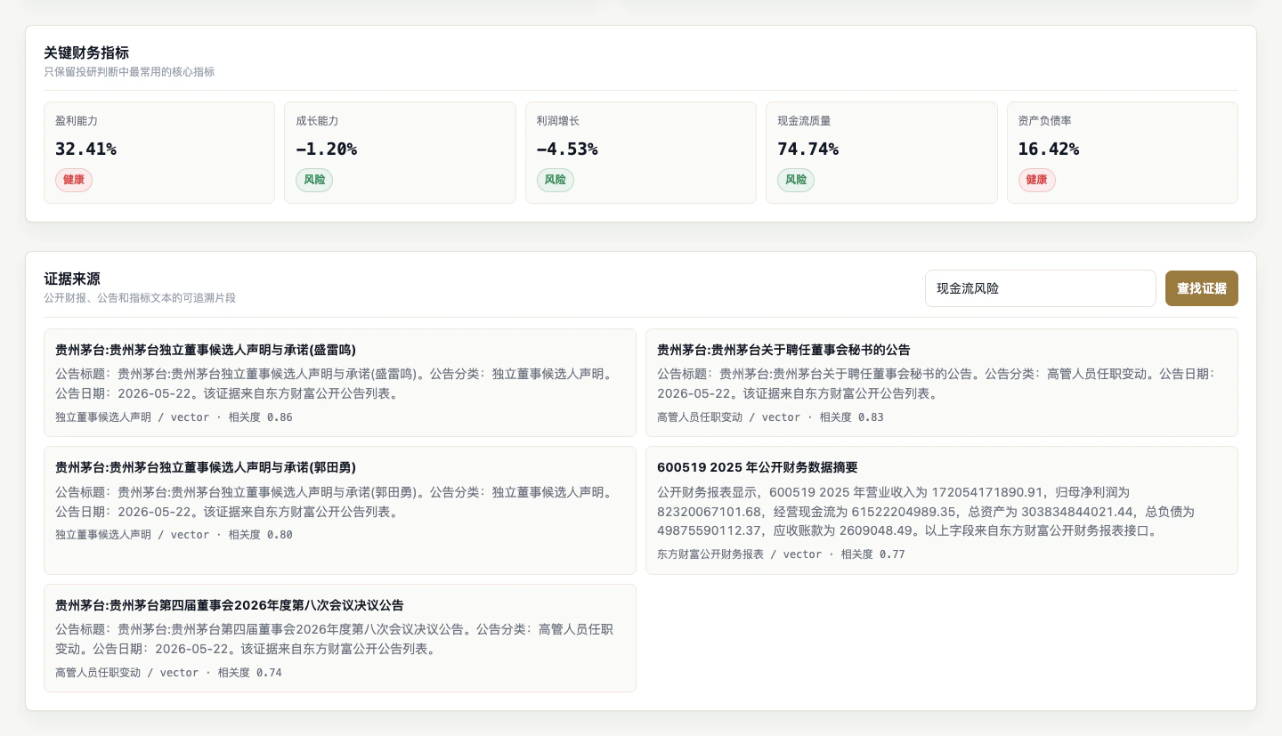The width and height of the screenshot is (1282, 736).
Task: Click the 东方财富公开财务报表 相关度 0.77 line
Action: pos(781,554)
